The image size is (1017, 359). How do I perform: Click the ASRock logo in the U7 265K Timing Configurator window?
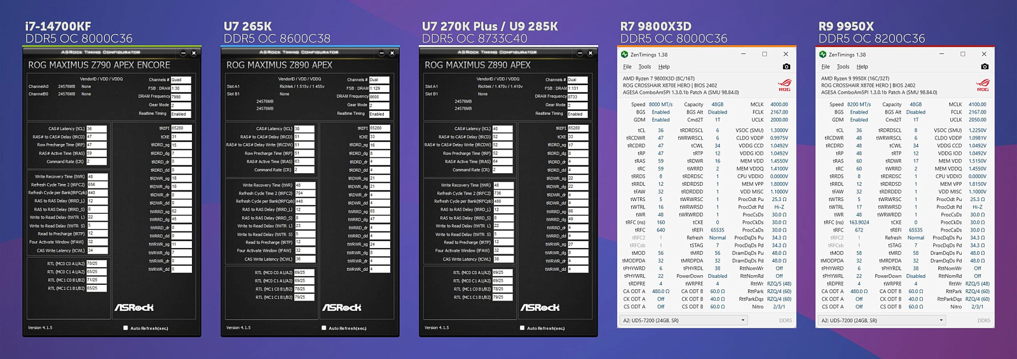coord(341,308)
